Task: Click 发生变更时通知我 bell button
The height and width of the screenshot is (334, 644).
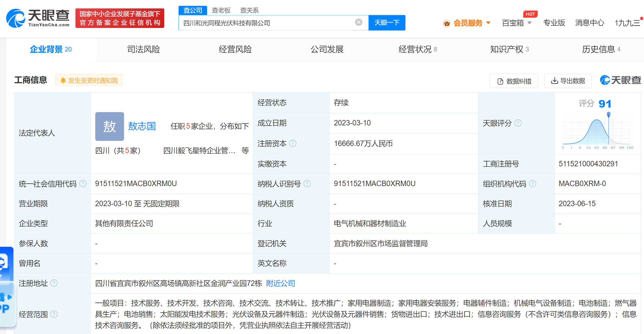Action: point(89,80)
